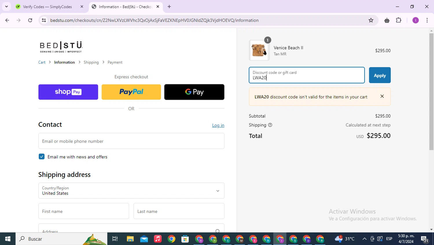This screenshot has height=245, width=434.
Task: Click the Buscar taskbar search box
Action: tap(61, 239)
